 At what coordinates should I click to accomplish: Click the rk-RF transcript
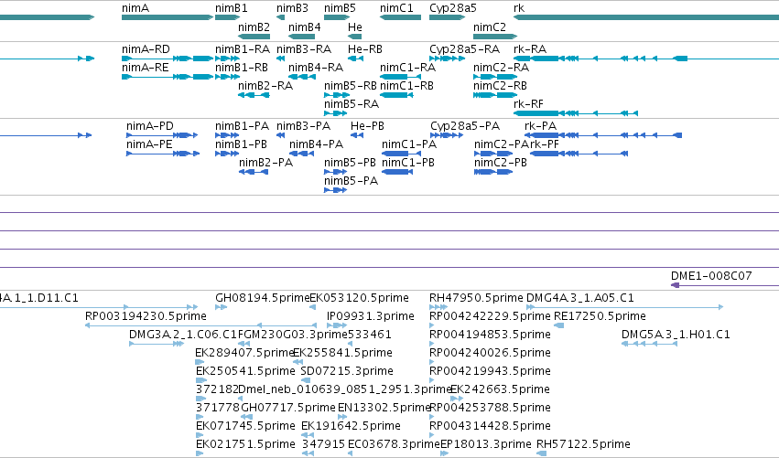pyautogui.click(x=576, y=113)
